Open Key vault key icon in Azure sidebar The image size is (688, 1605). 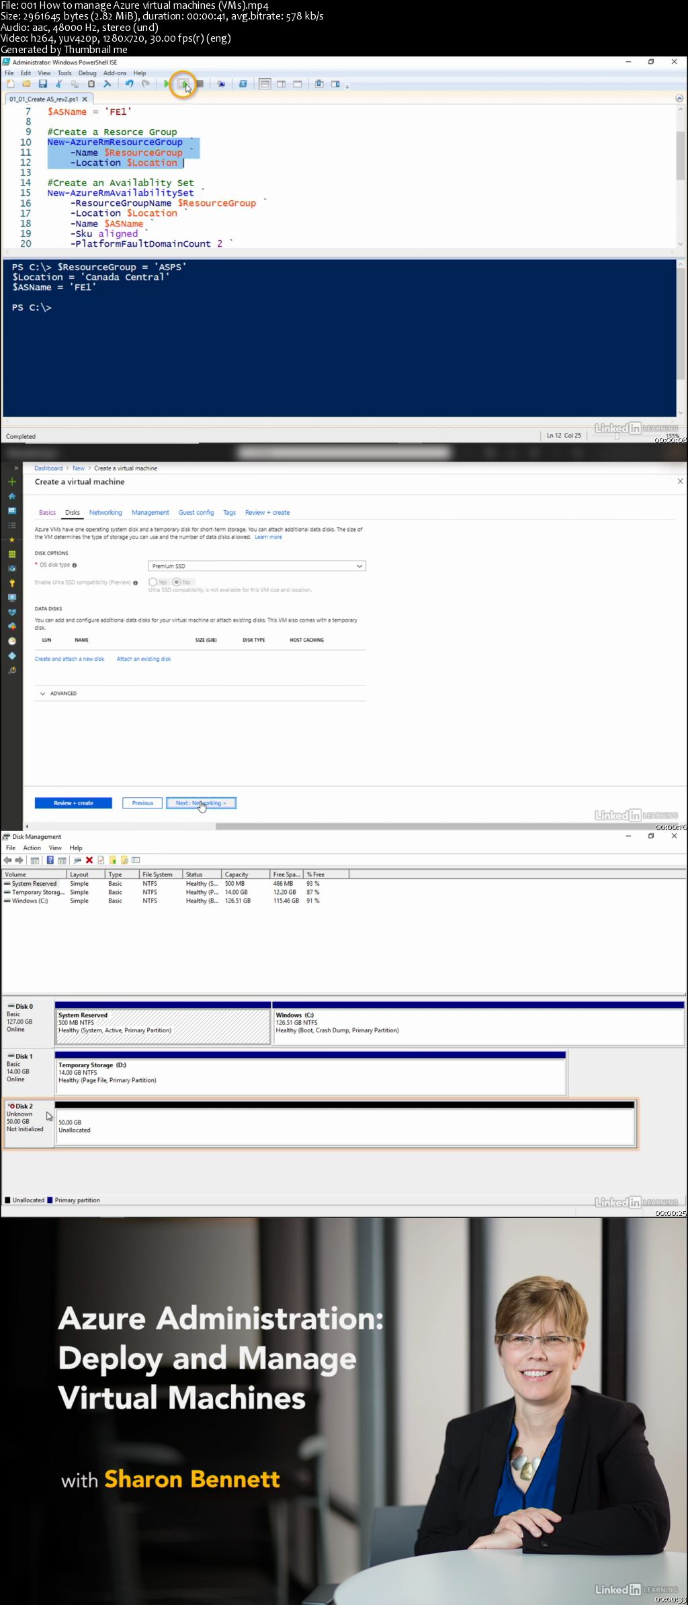point(11,583)
